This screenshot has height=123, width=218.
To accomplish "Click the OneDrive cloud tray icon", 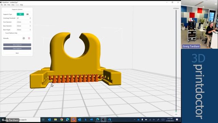I will (138, 120).
